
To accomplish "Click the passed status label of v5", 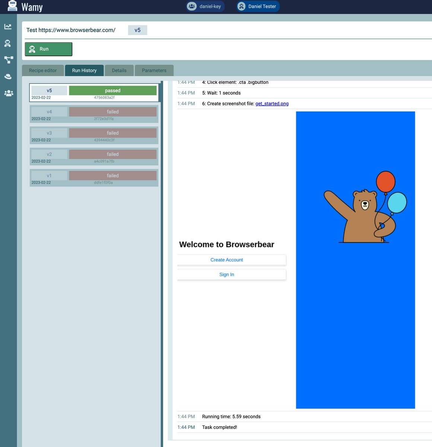I will click(112, 91).
